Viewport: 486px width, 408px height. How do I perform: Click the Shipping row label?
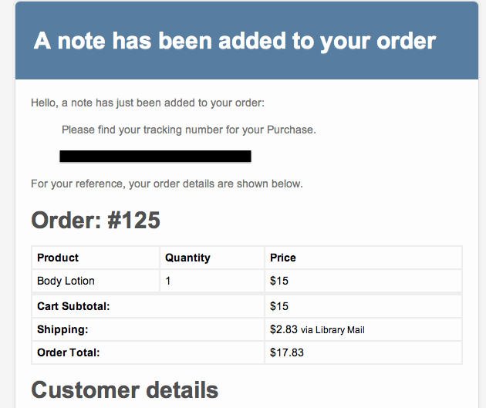(x=62, y=329)
